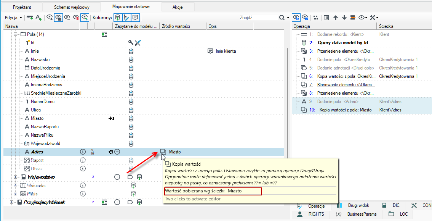Click the plus circle icon in Adres row
Viewport: 432px width, 221px height.
[117, 152]
